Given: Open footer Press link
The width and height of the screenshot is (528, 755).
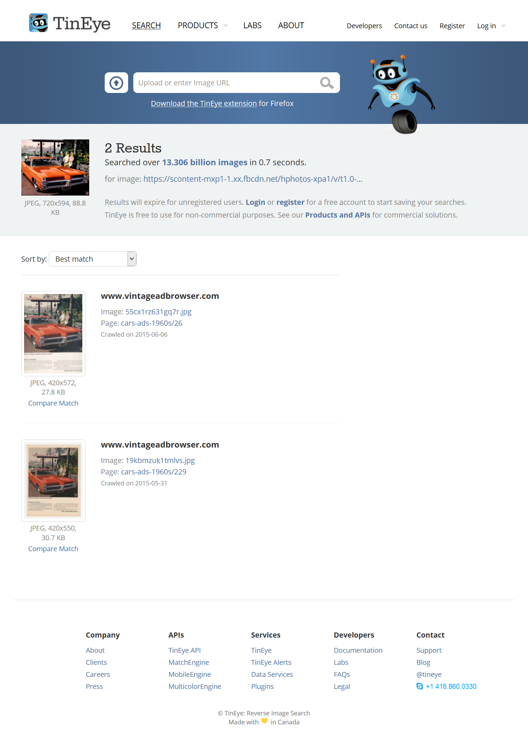Looking at the screenshot, I should click(94, 686).
